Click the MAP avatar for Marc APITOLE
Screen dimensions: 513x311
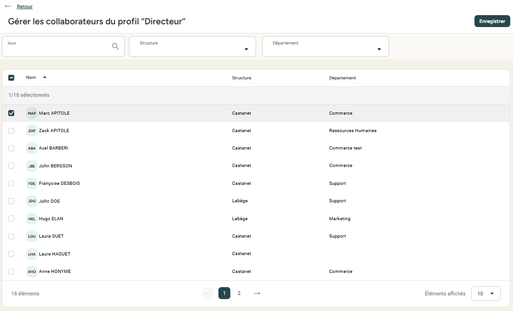pos(32,113)
